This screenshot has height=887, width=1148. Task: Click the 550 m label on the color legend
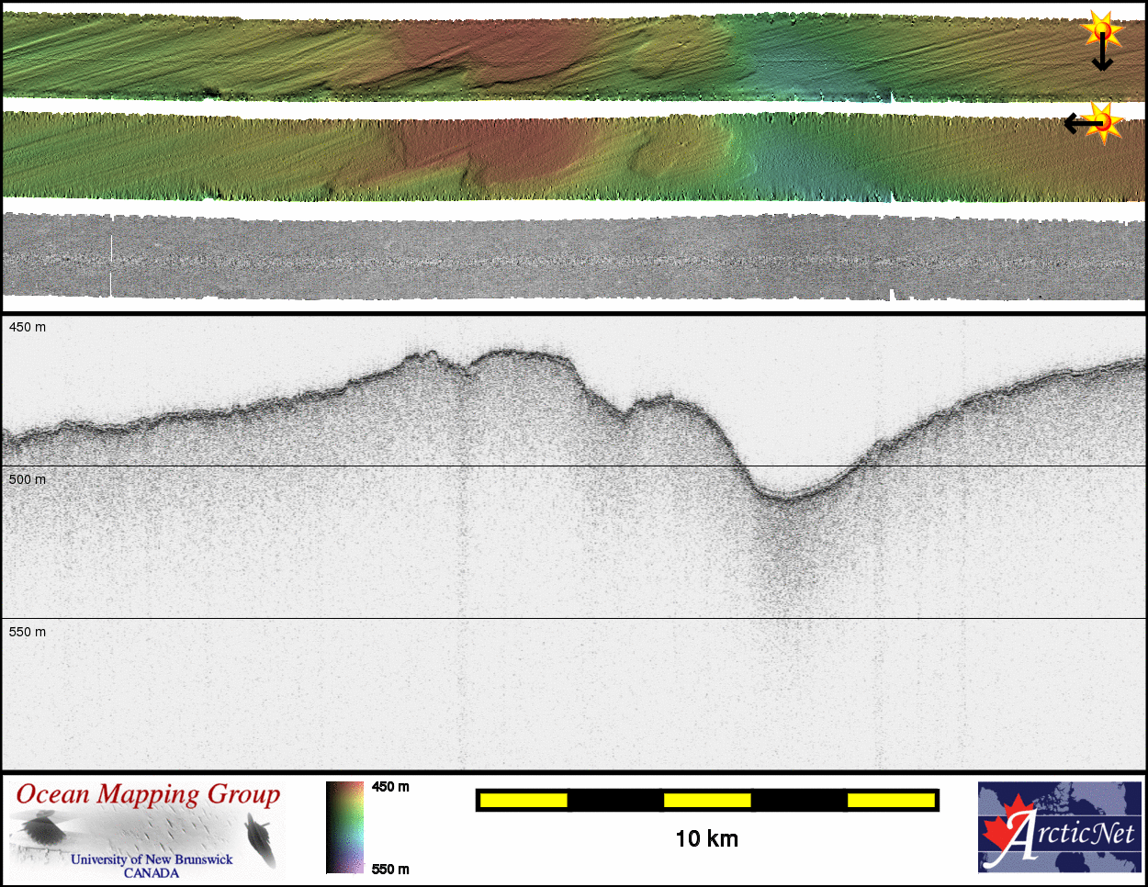[x=390, y=870]
